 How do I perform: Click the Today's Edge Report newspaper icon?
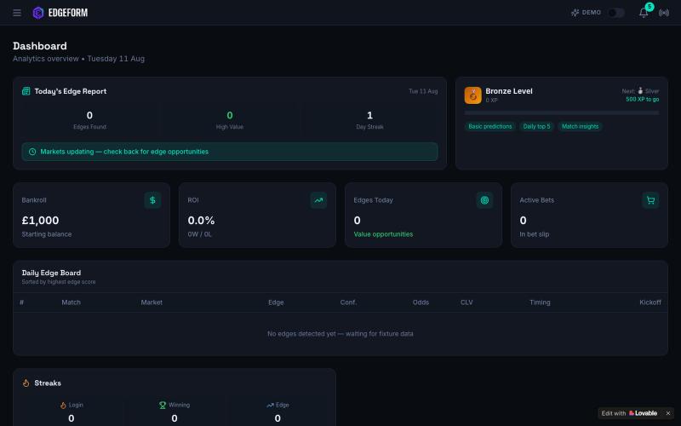[x=26, y=91]
